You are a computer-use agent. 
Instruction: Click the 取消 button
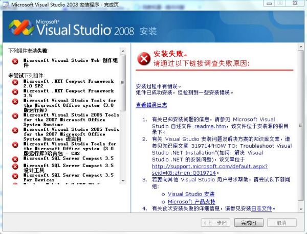click(282, 223)
